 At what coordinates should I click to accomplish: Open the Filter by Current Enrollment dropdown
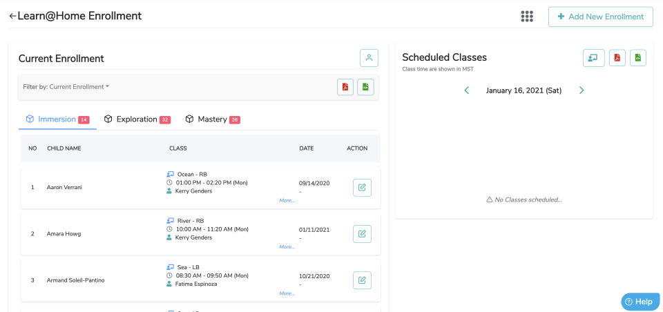coord(66,87)
